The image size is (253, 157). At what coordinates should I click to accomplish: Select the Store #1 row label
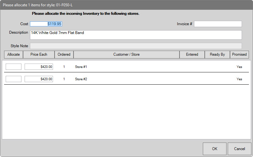(x=81, y=67)
